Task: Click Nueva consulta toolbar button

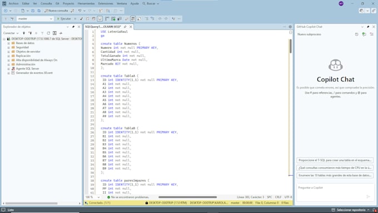Action: (x=56, y=11)
